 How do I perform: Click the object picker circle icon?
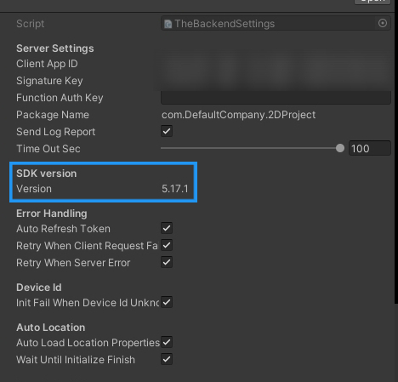point(383,23)
